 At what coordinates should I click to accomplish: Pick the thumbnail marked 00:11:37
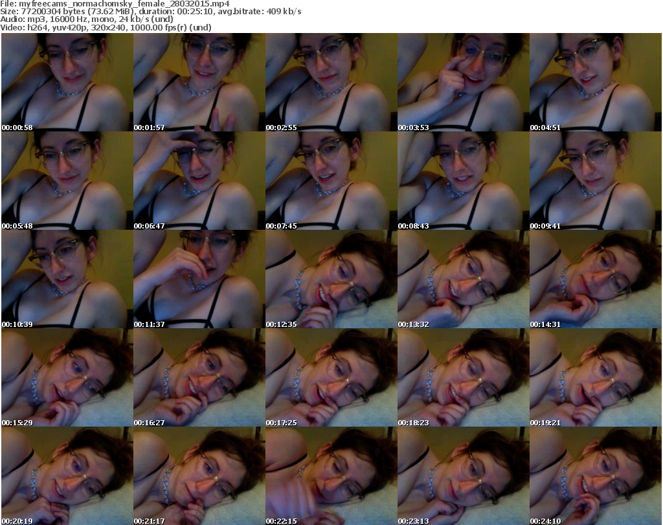[199, 279]
